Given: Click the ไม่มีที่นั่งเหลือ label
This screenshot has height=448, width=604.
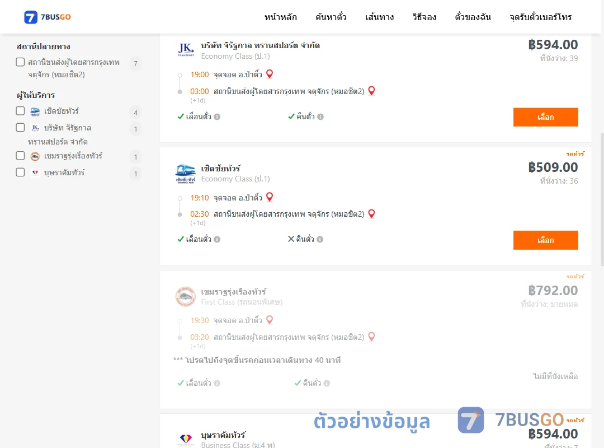Looking at the screenshot, I should point(555,376).
